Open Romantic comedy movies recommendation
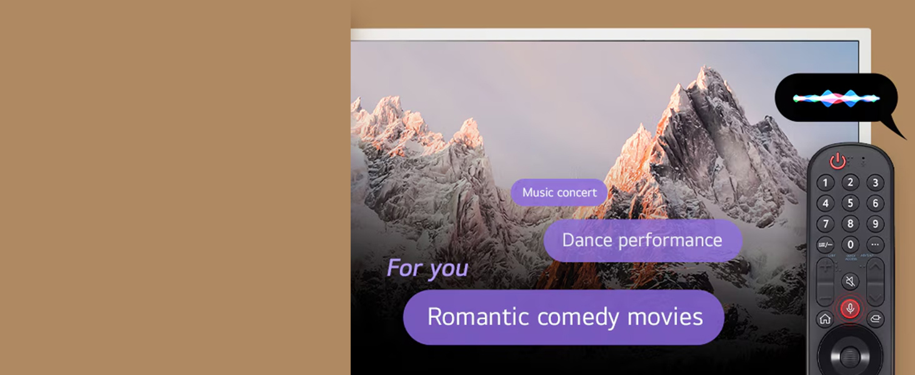 pos(564,317)
